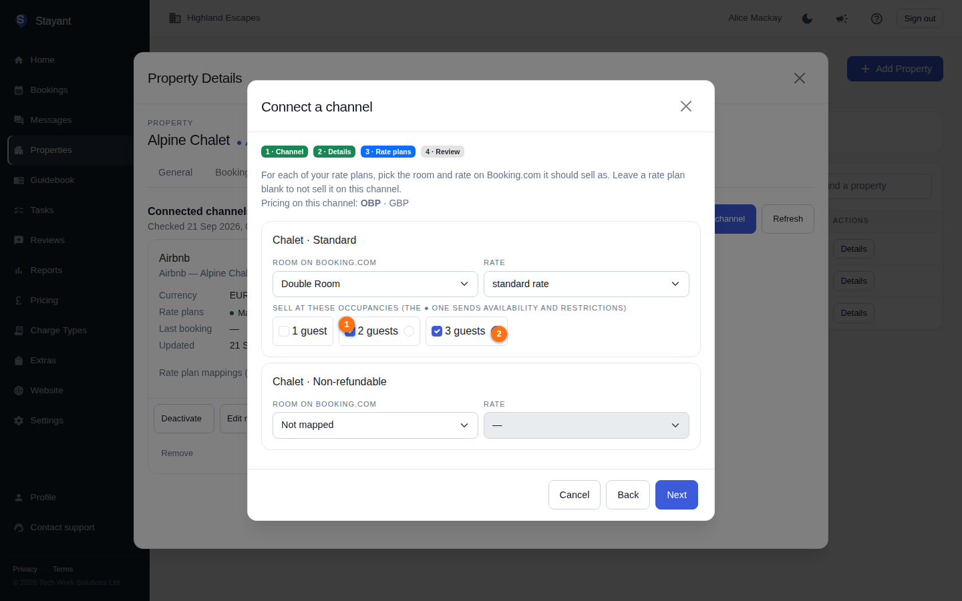The width and height of the screenshot is (962, 601).
Task: Click the Pricing pound sign icon
Action: pos(19,300)
